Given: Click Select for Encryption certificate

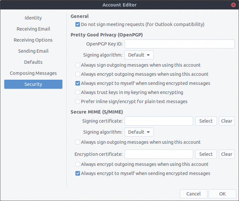Looking at the screenshot, I should pos(206,154).
